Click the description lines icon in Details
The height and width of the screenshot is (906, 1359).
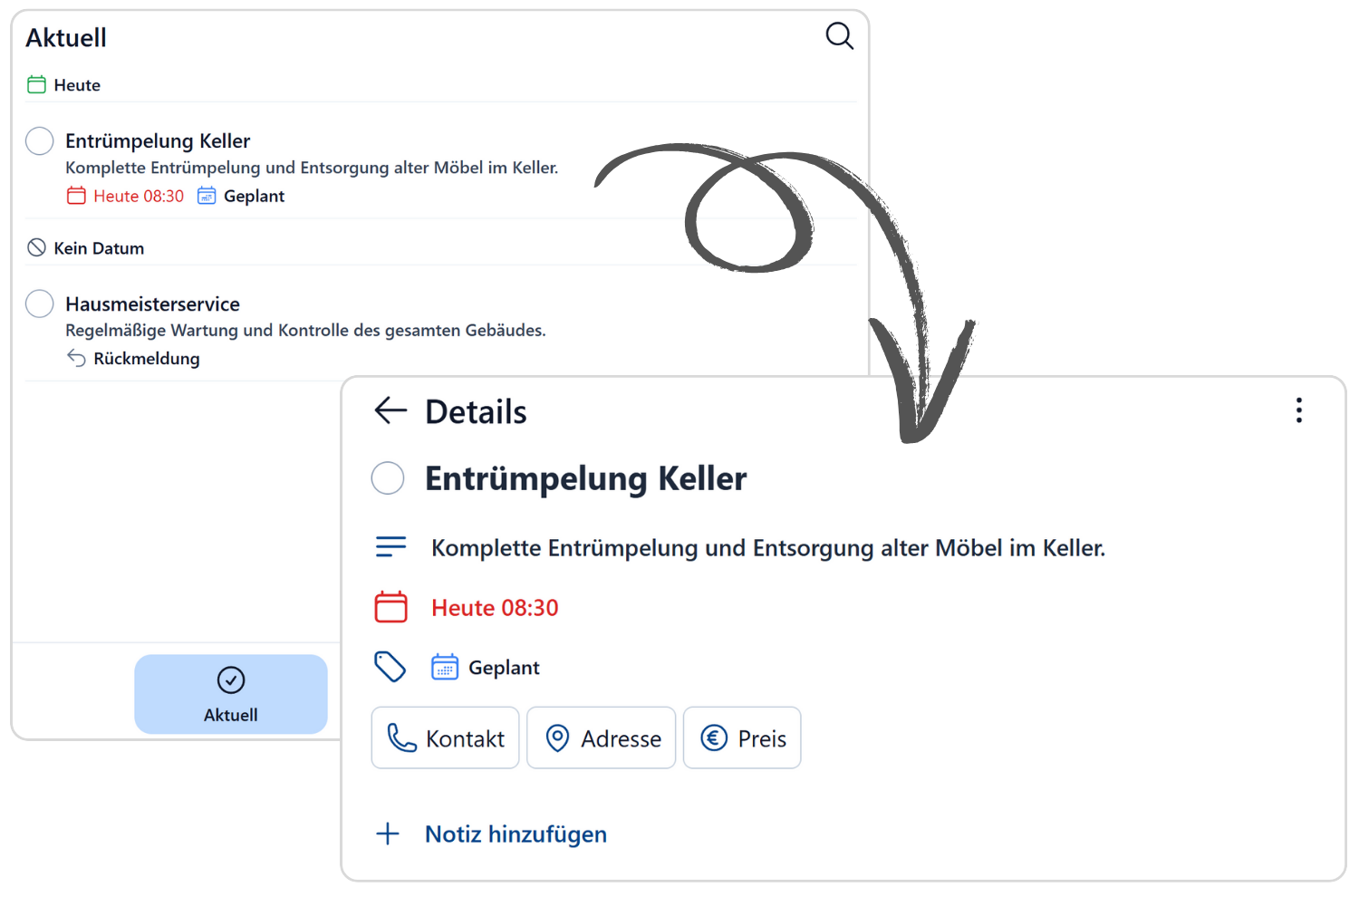pos(390,547)
